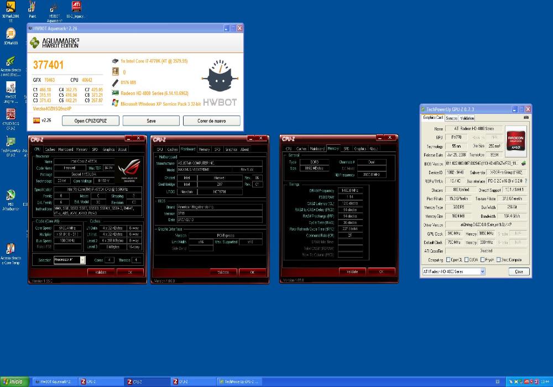The height and width of the screenshot is (387, 553).
Task: Select TechPowerUp GPU-Z taskbar button
Action: [239, 381]
